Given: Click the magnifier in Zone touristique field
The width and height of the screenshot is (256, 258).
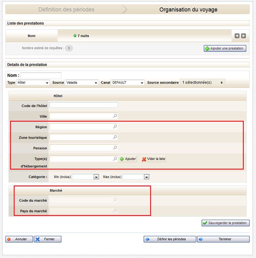Looking at the screenshot, I should [115, 137].
